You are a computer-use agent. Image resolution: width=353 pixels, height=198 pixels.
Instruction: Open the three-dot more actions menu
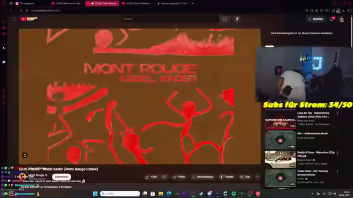[258, 177]
